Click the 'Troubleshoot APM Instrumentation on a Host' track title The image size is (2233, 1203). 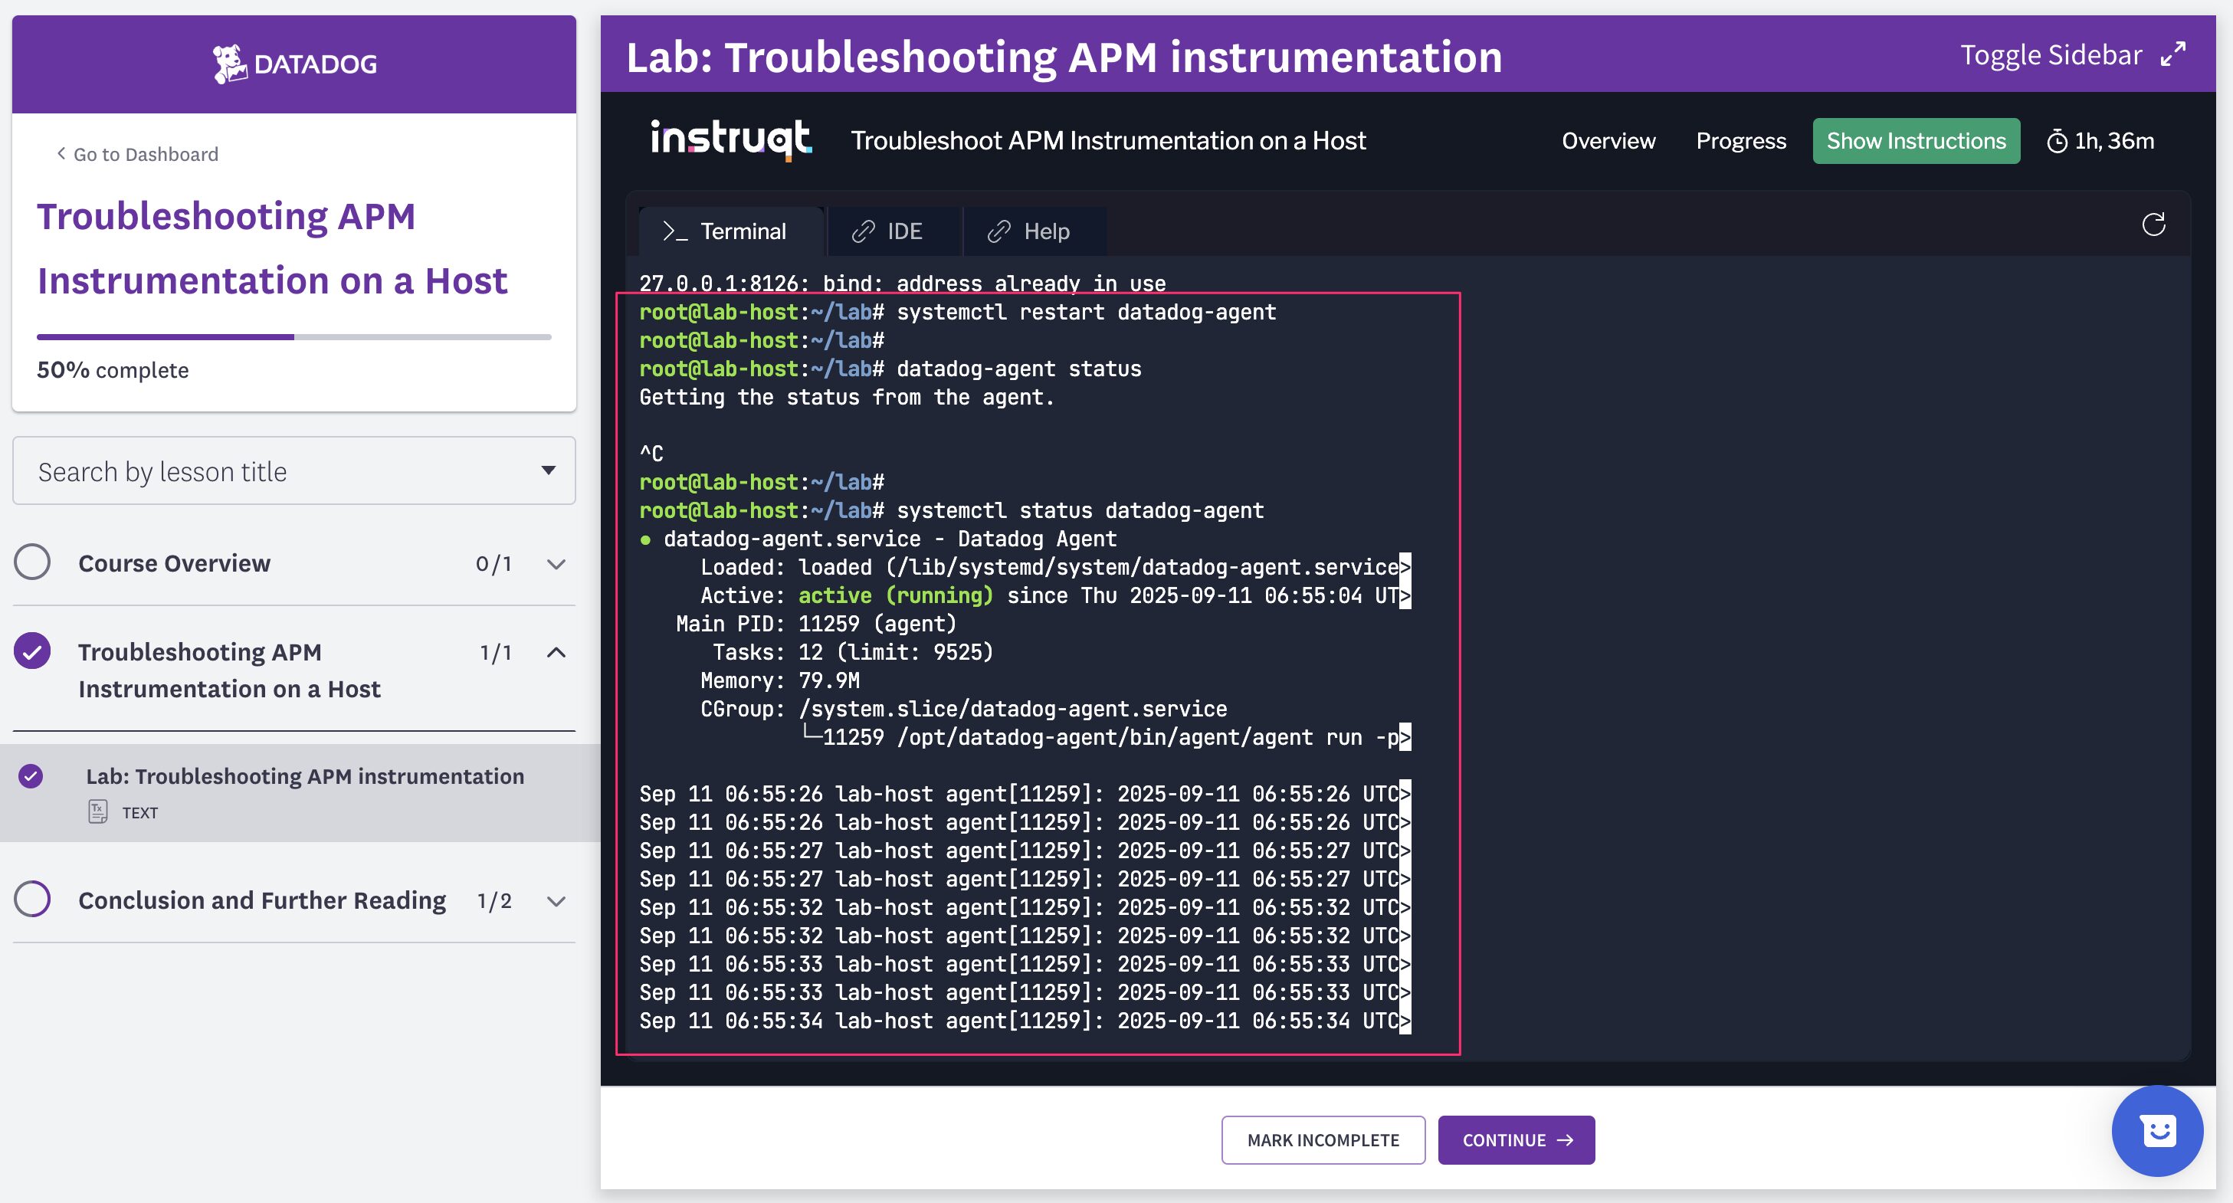coord(1108,140)
